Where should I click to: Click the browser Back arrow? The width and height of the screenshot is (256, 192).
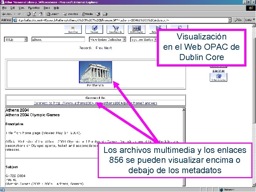tap(7, 14)
